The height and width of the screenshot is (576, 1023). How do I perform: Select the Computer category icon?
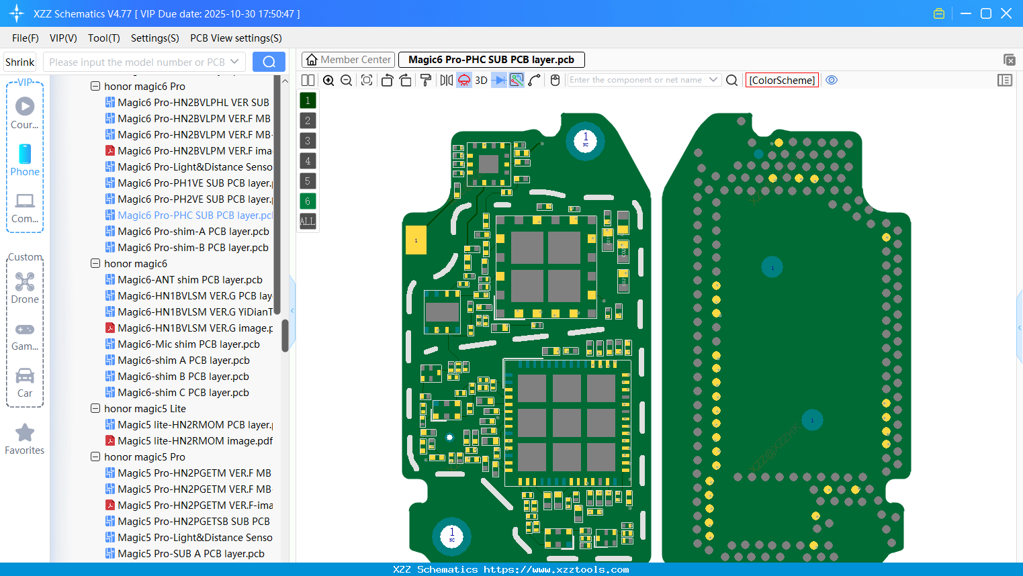pos(25,207)
